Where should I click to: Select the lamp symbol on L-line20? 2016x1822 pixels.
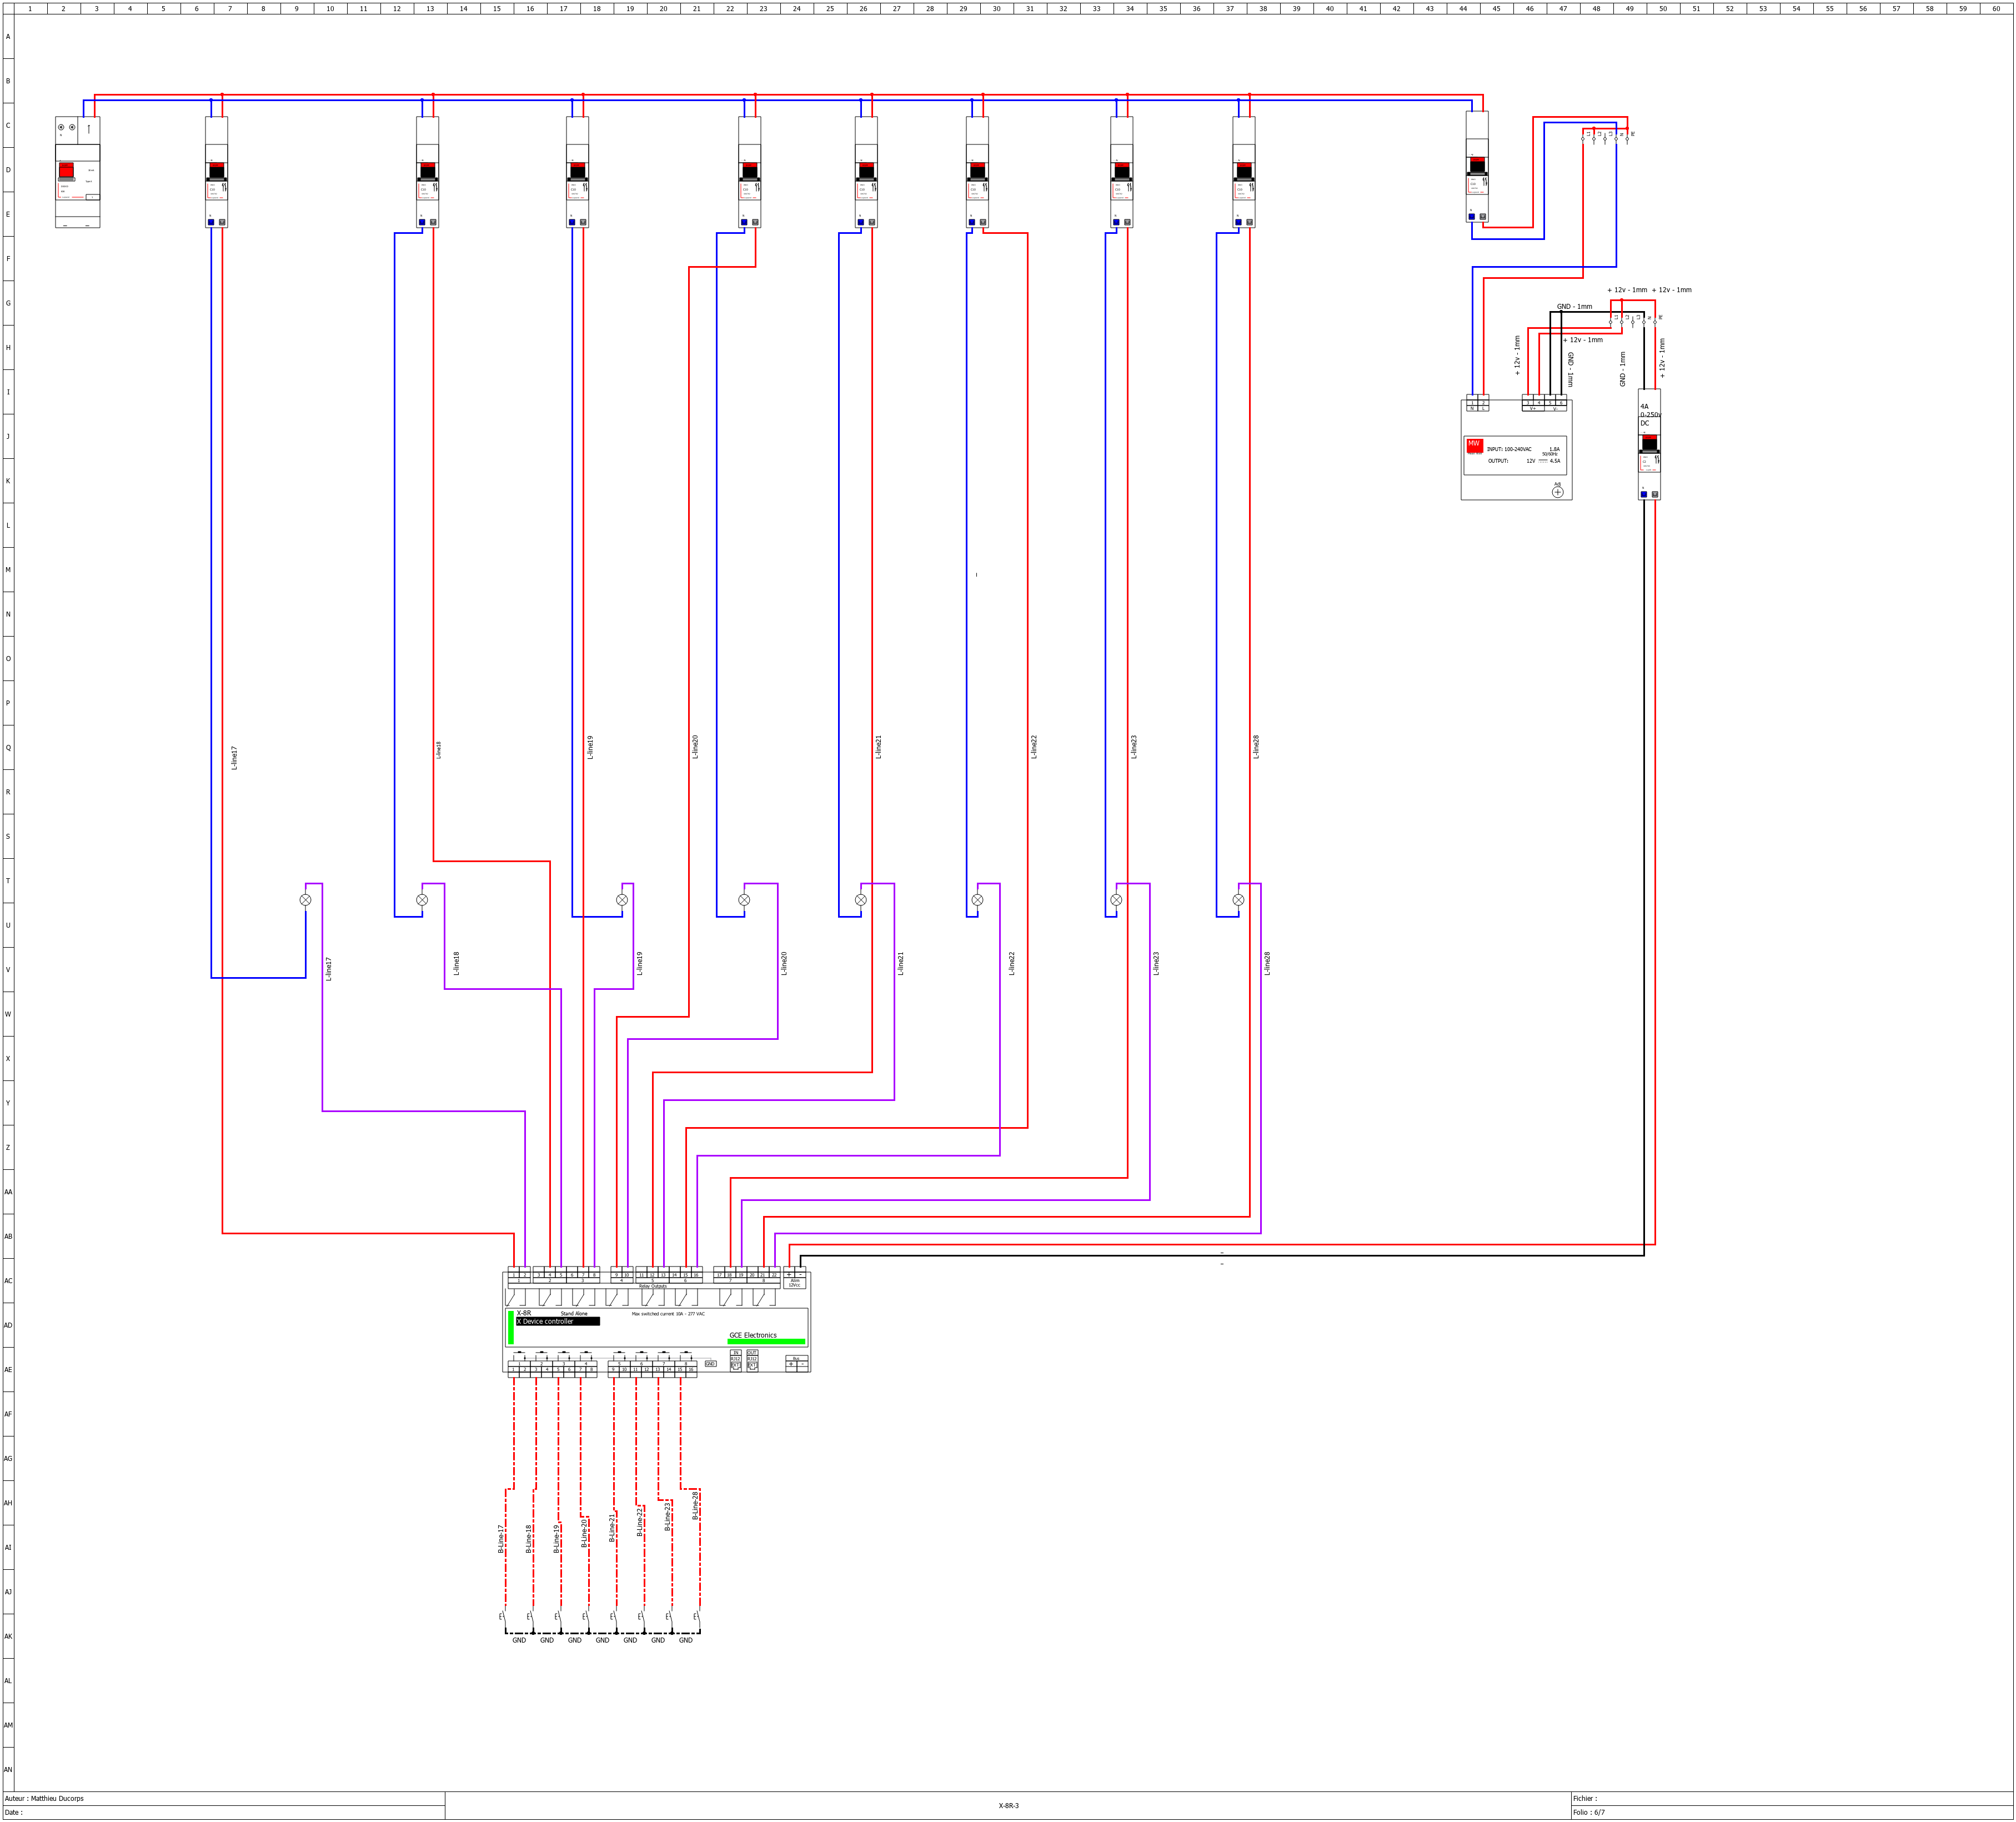coord(744,900)
